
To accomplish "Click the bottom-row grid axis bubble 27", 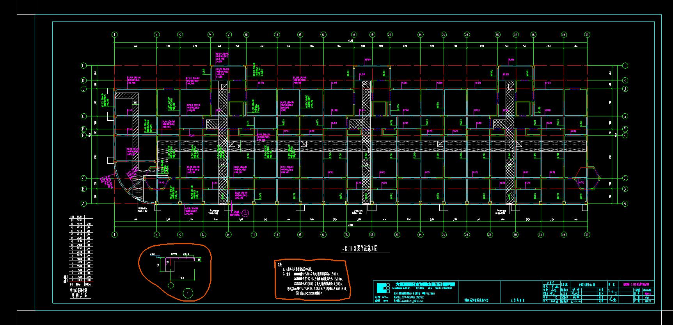I will [x=490, y=235].
